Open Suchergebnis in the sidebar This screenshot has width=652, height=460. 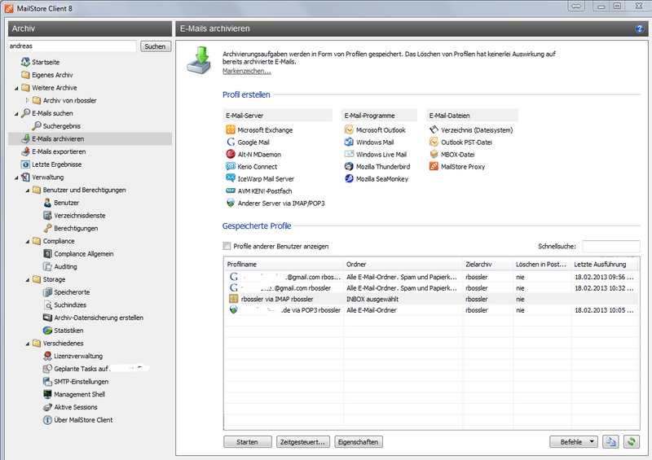point(62,126)
